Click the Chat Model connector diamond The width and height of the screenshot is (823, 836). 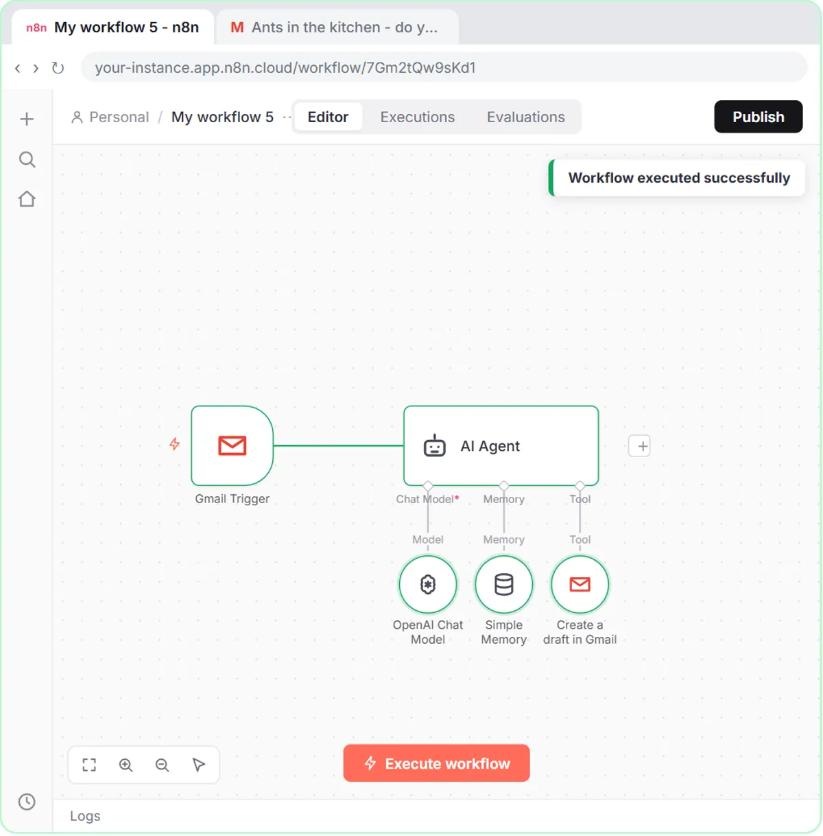coord(428,486)
